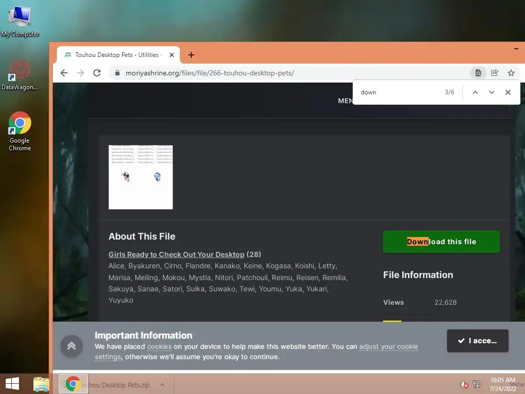Click the share this page icon
Image resolution: width=525 pixels, height=394 pixels.
click(495, 73)
